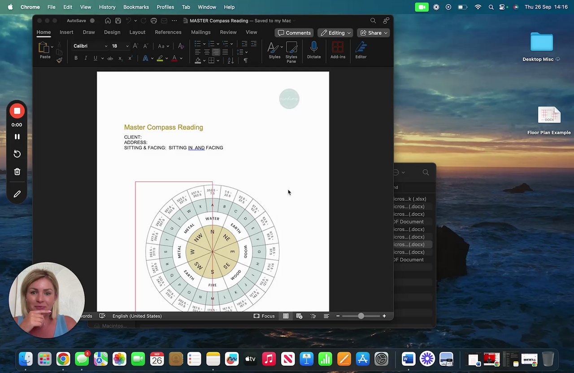This screenshot has width=574, height=373.
Task: Open the Comments button
Action: [x=294, y=33]
